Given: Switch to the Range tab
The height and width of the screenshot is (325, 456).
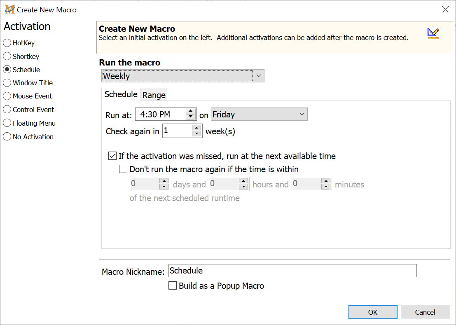Looking at the screenshot, I should click(154, 95).
